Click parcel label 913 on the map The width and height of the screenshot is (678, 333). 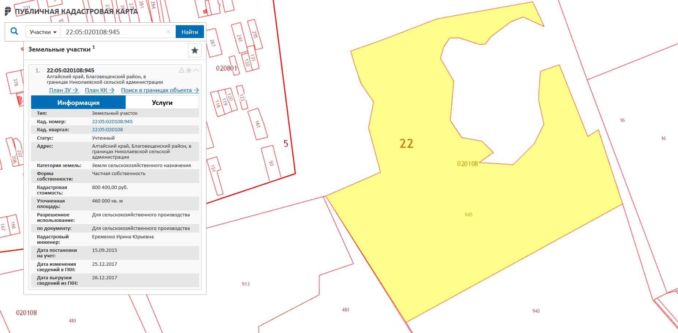246,284
